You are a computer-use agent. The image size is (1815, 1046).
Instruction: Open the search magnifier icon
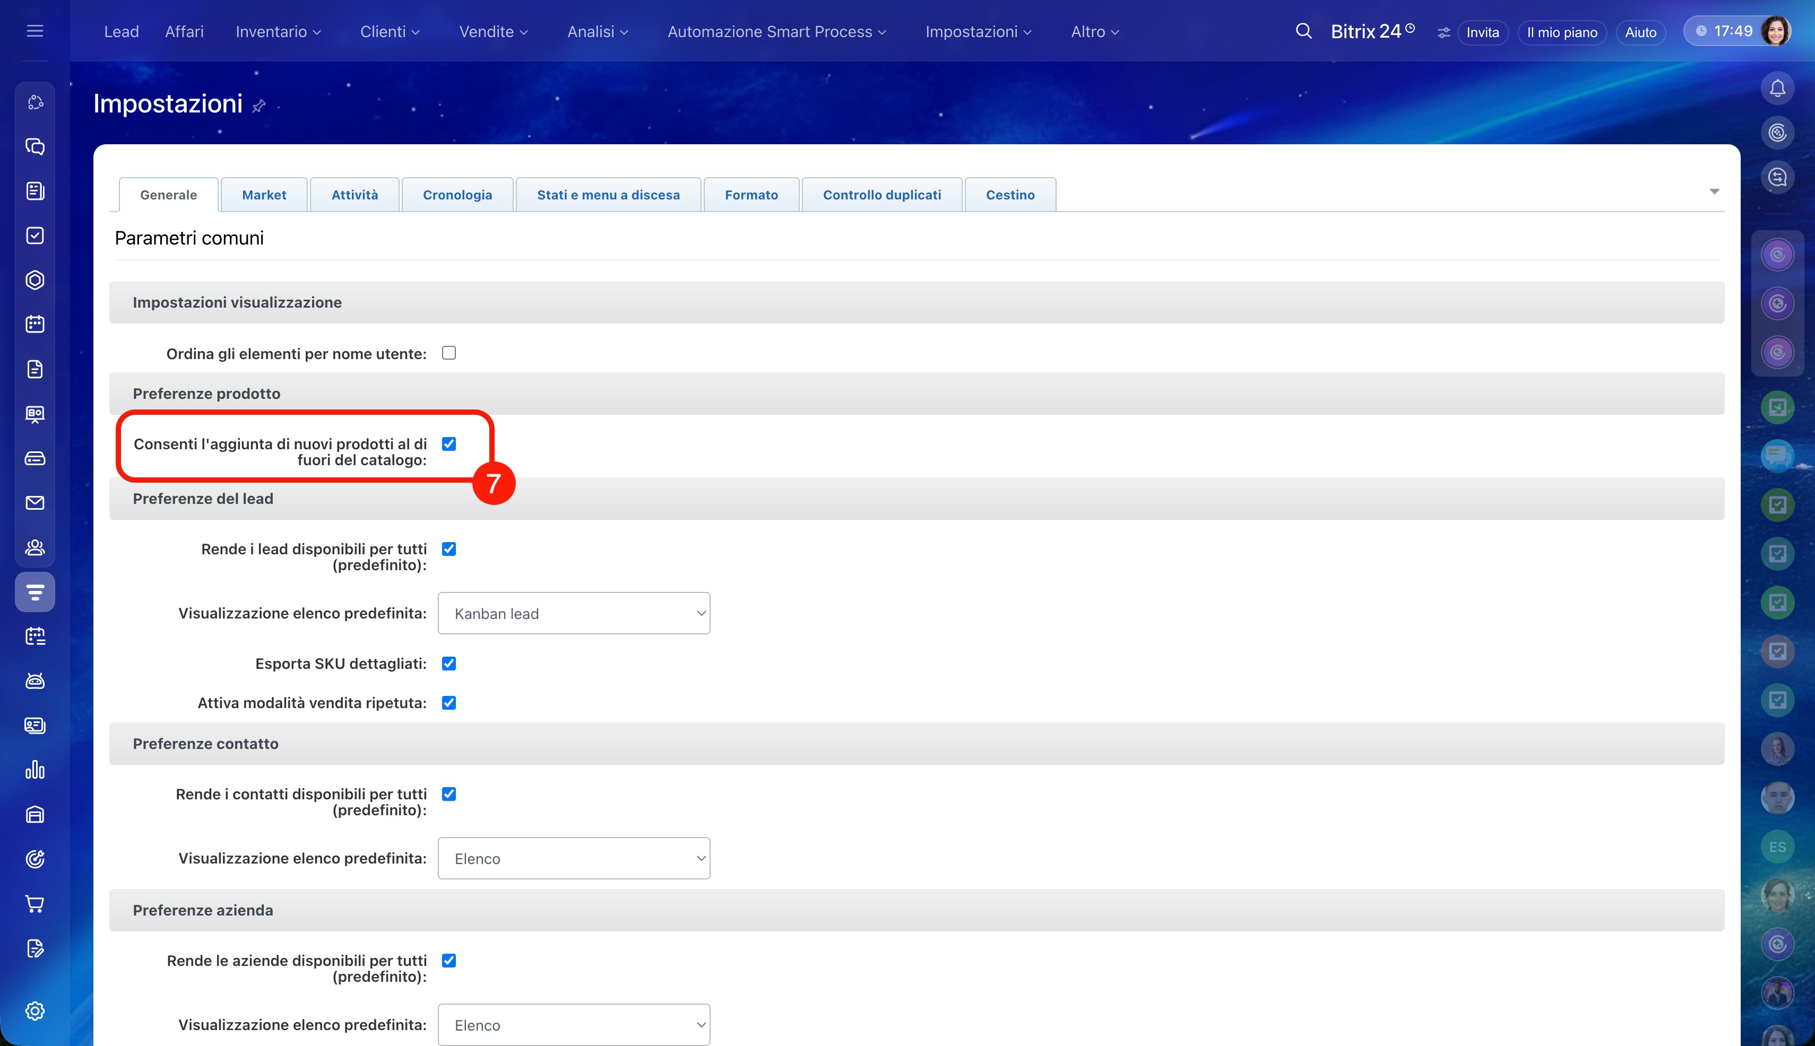(1303, 31)
